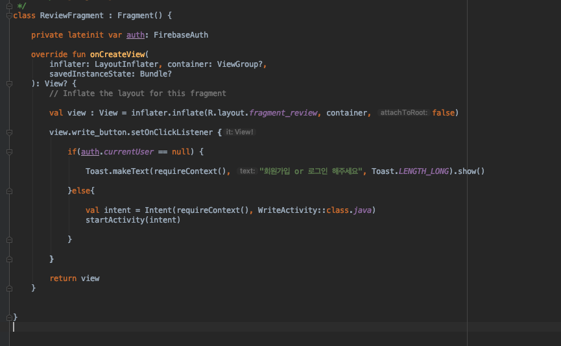
Task: Click requireContext() in the Toast line
Action: pos(190,171)
